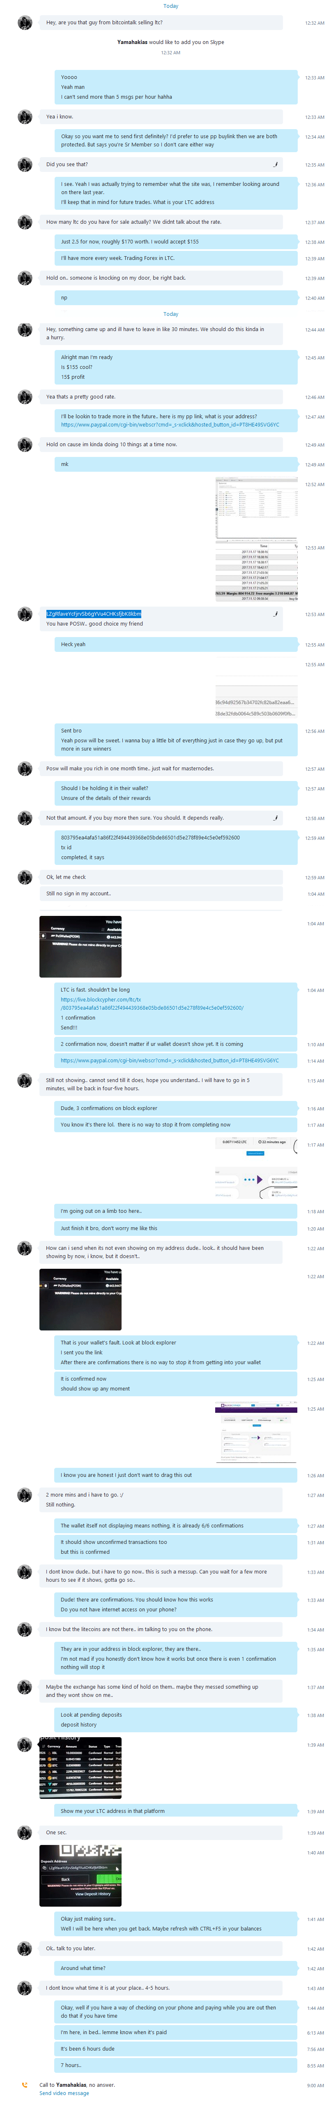This screenshot has width=331, height=2102.
Task: Click the edit pencil on 'Not that amount' message
Action: pos(276,818)
